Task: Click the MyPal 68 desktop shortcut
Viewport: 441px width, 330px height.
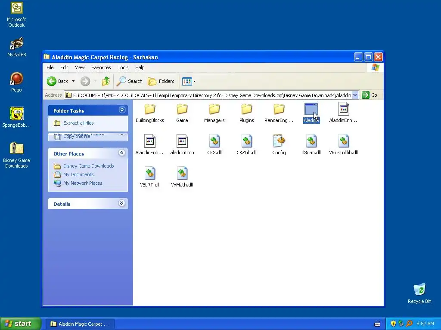Action: coord(16,47)
